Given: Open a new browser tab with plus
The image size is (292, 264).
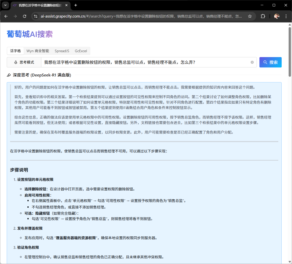Looking at the screenshot, I should (x=75, y=5).
